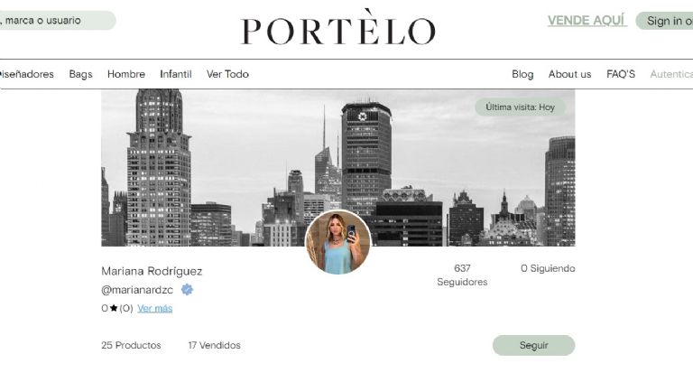693x373 pixels.
Task: Open the Infantil category
Action: 175,74
